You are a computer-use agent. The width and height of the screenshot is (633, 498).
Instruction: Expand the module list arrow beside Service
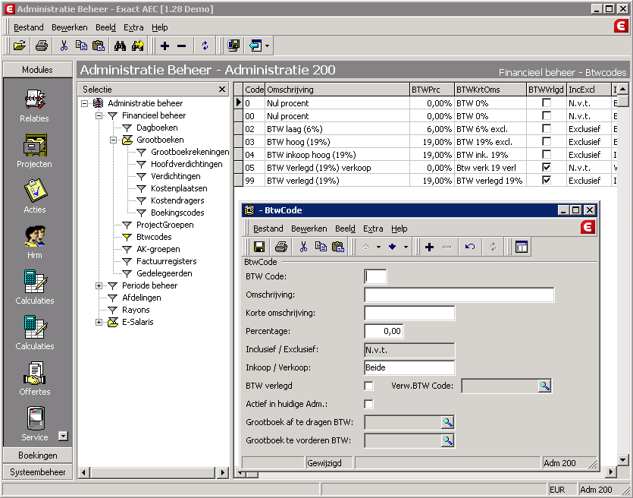tap(63, 436)
